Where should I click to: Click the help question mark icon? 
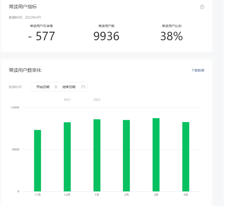202,7
